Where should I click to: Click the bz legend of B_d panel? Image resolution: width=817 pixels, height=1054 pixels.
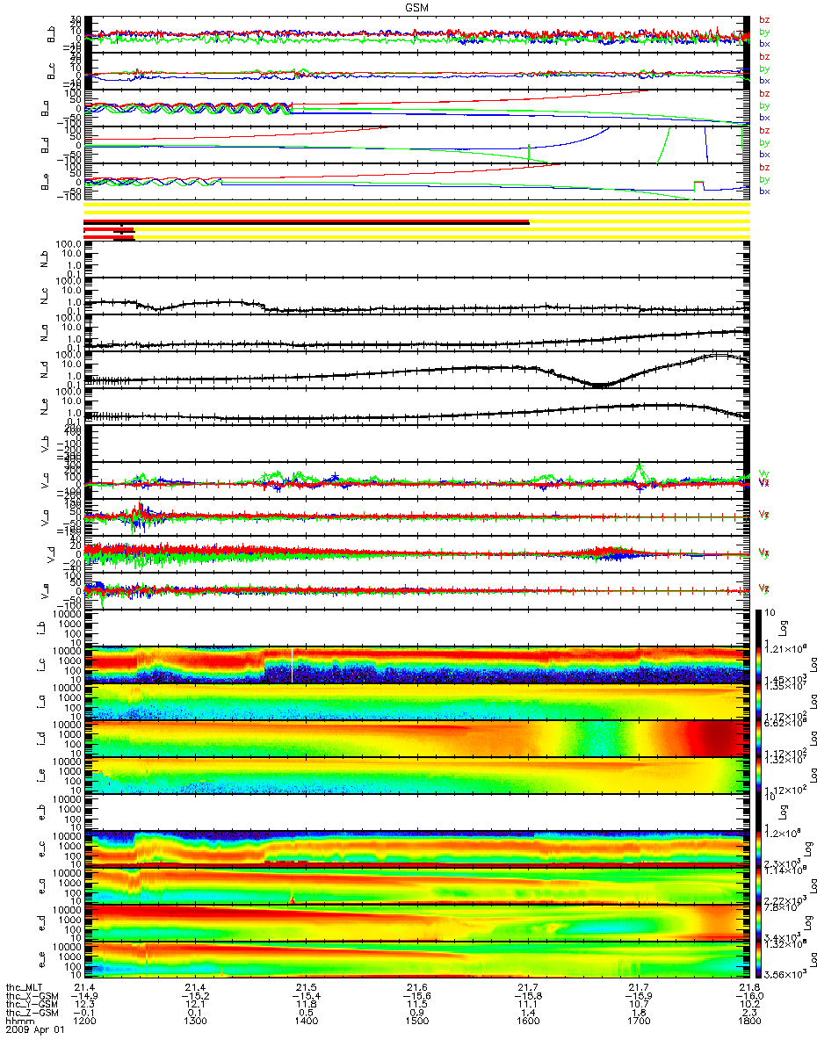[x=764, y=130]
